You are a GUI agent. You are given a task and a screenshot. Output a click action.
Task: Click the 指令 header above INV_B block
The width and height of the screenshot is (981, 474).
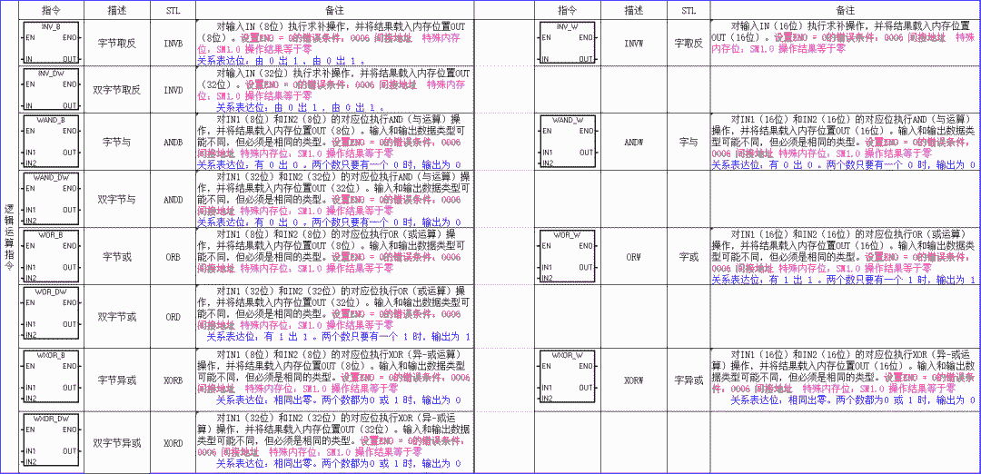[x=51, y=11]
